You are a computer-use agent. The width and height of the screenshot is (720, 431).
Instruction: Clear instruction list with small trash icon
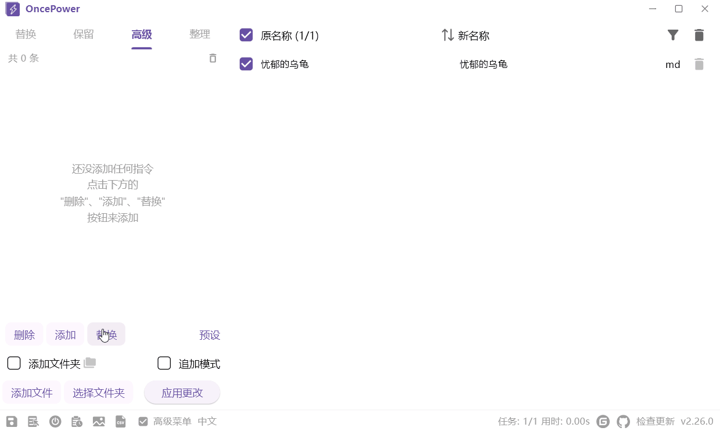(213, 58)
